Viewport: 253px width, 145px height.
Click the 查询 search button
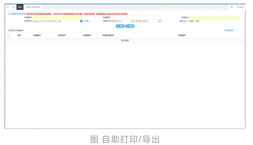120,26
